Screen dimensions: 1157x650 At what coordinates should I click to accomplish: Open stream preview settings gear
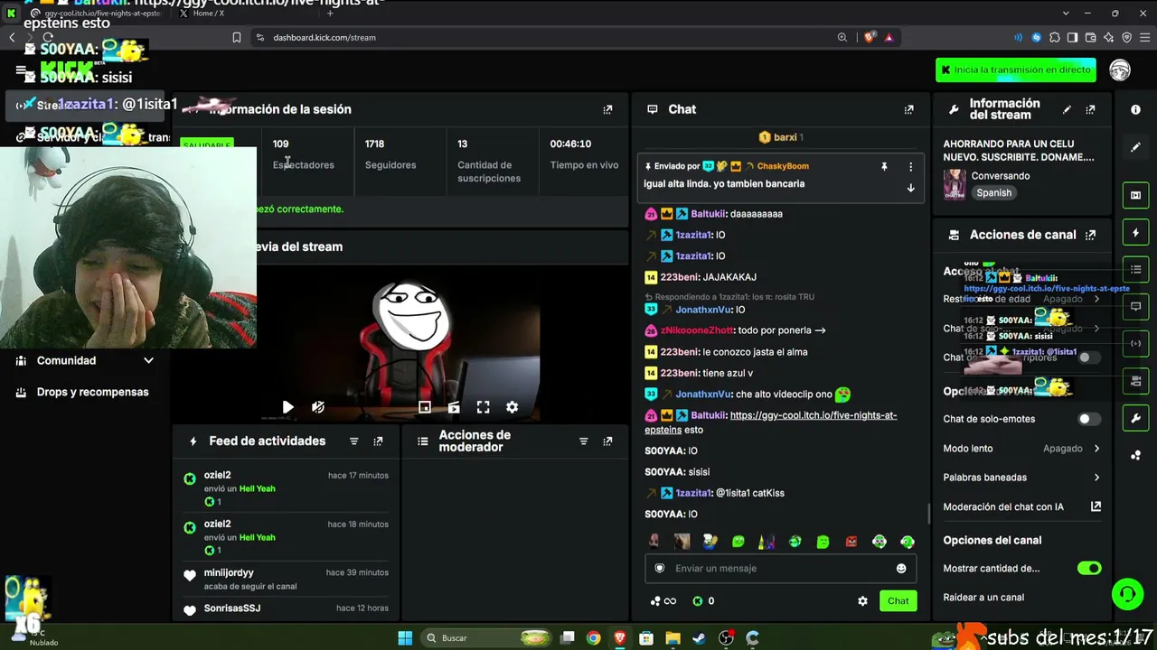point(513,407)
